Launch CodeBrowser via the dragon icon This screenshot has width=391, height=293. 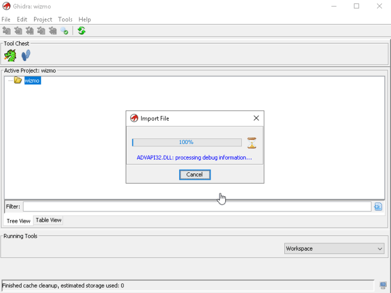[10, 55]
